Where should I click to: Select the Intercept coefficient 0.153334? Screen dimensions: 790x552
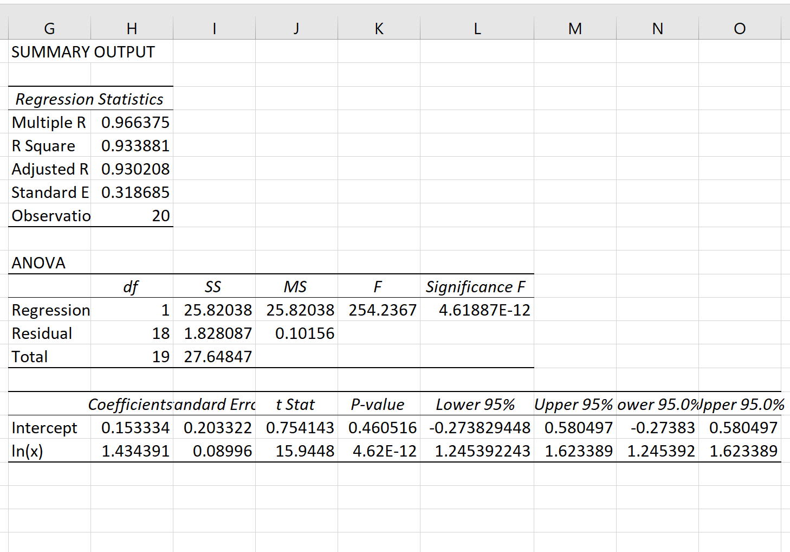(x=135, y=427)
